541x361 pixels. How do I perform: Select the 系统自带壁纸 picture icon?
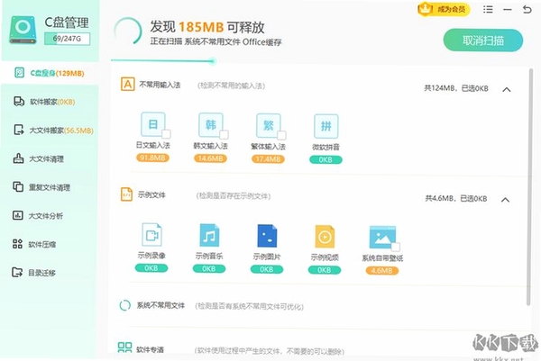point(382,238)
